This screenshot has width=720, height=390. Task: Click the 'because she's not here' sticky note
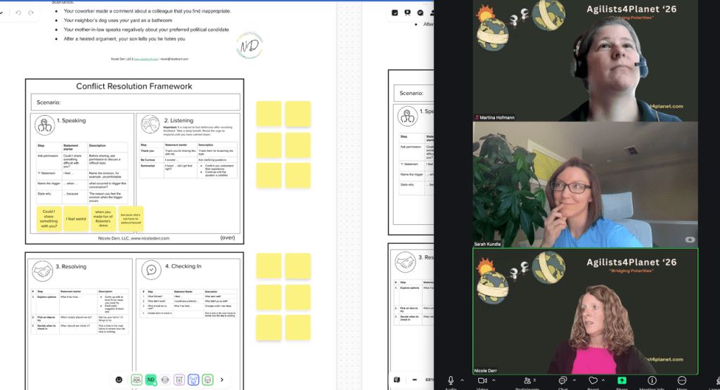pos(131,219)
